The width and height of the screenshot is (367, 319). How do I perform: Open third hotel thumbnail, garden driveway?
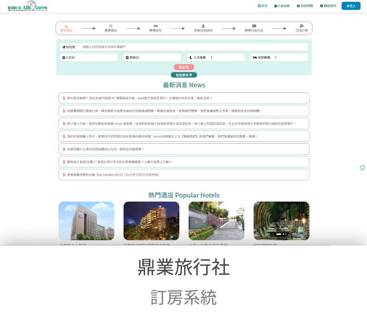[216, 221]
